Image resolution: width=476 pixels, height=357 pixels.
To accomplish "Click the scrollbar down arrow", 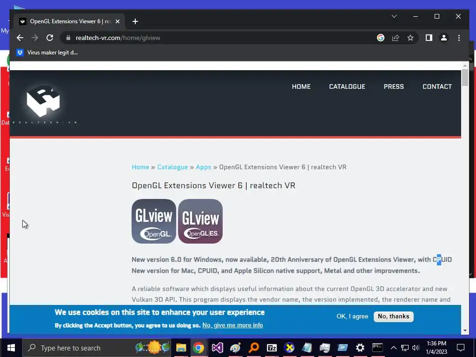I will point(465,331).
